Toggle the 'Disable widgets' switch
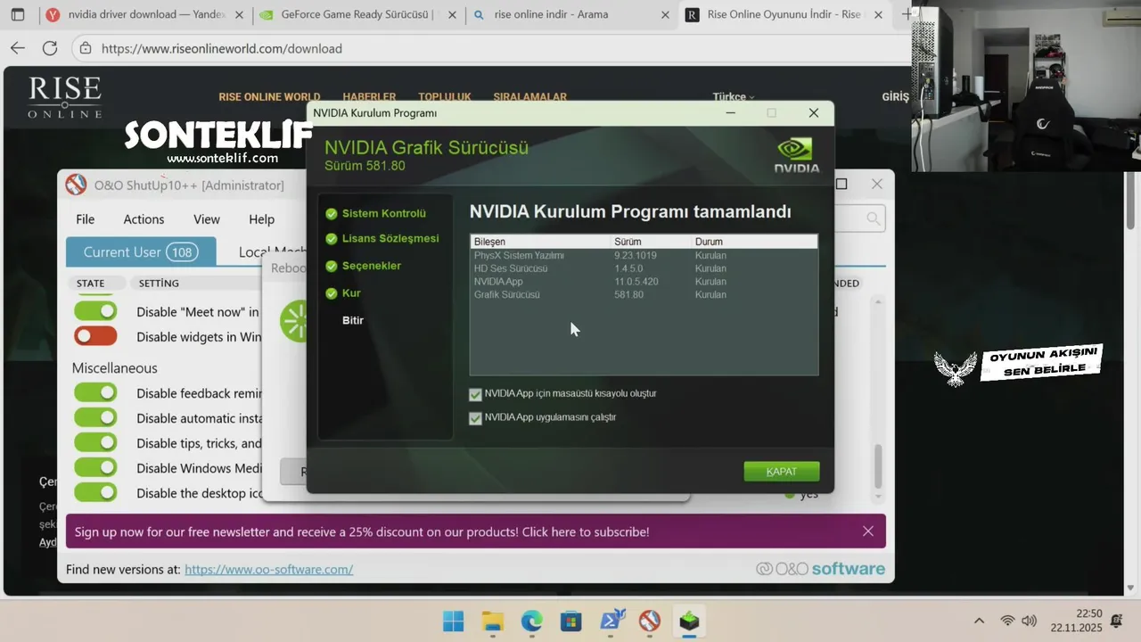Image resolution: width=1141 pixels, height=642 pixels. 95,336
